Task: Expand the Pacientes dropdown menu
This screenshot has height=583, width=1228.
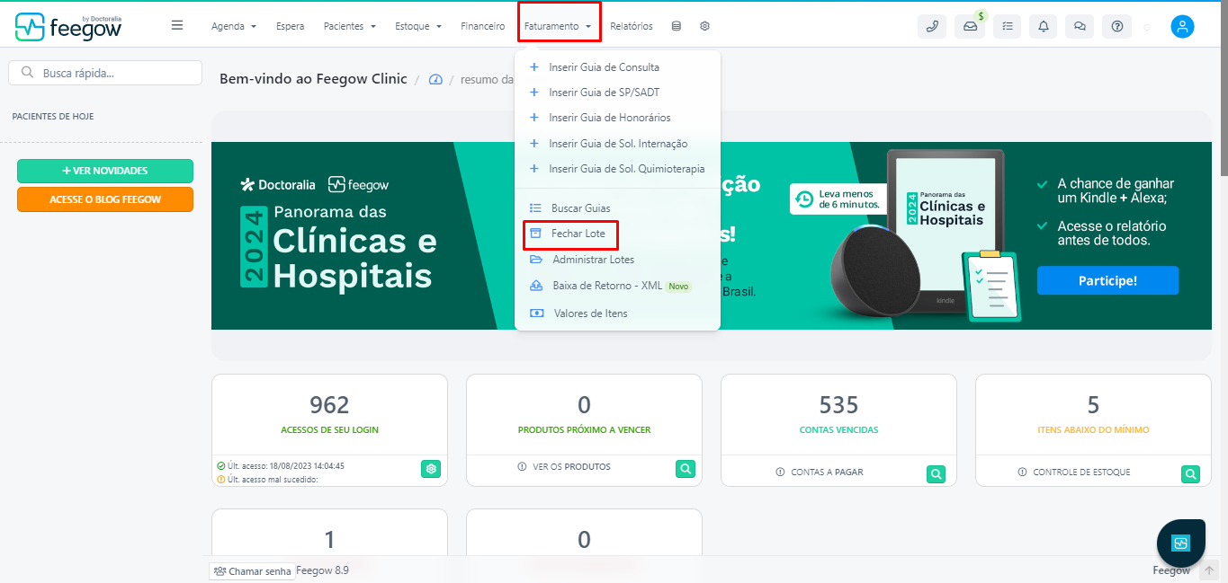Action: pyautogui.click(x=350, y=26)
